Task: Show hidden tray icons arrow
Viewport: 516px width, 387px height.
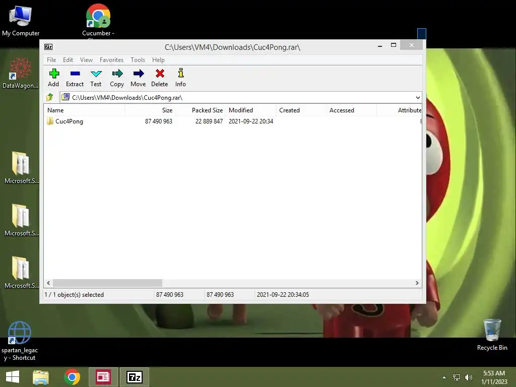Action: (444, 377)
